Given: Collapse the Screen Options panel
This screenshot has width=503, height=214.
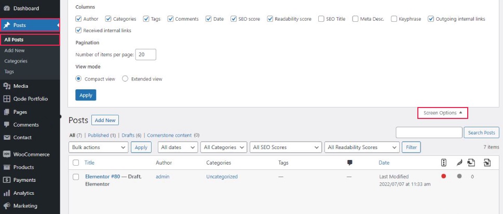Looking at the screenshot, I should [443, 113].
